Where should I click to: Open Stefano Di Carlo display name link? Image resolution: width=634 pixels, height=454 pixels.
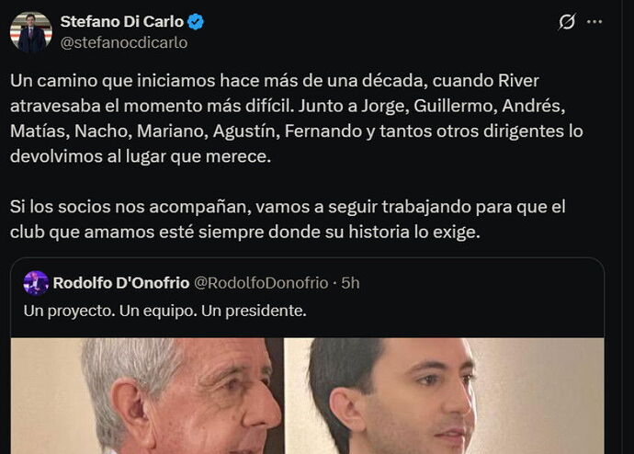point(122,21)
